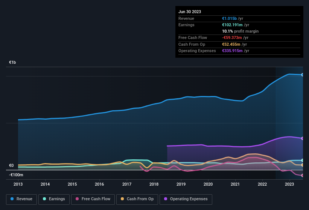The height and width of the screenshot is (210, 309).
Task: Click the Operating Expenses label in tooltip
Action: click(197, 51)
